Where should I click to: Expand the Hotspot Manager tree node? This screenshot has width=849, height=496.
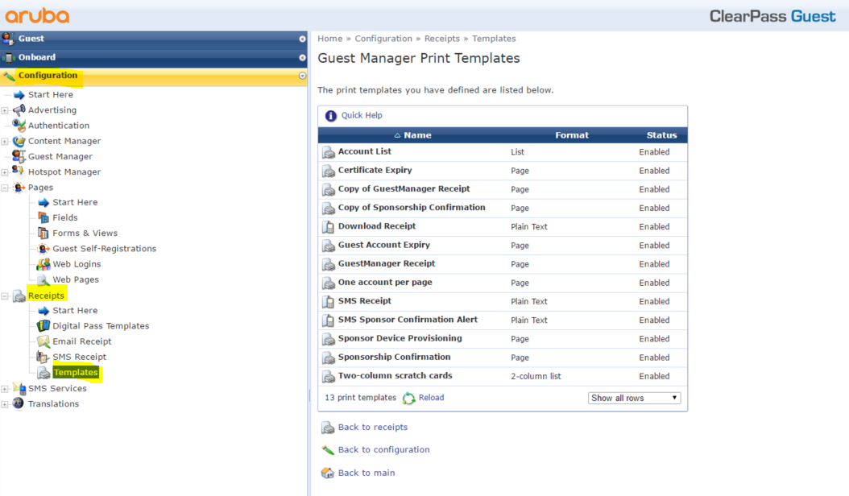click(5, 172)
